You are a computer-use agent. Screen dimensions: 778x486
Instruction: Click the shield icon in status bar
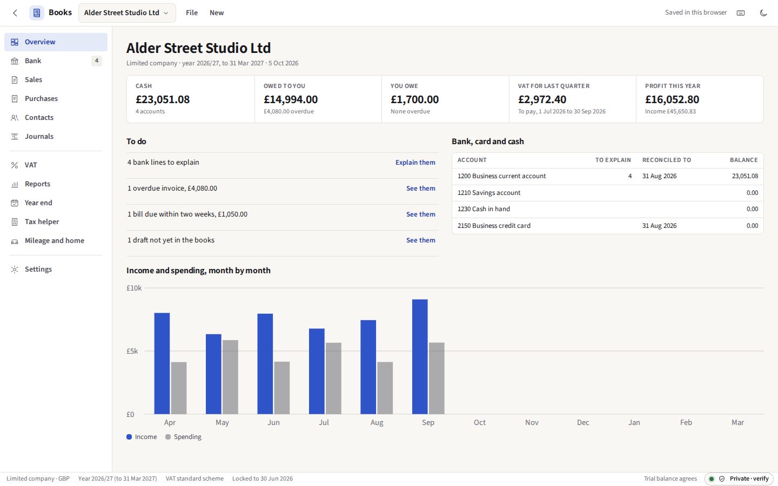(x=722, y=479)
